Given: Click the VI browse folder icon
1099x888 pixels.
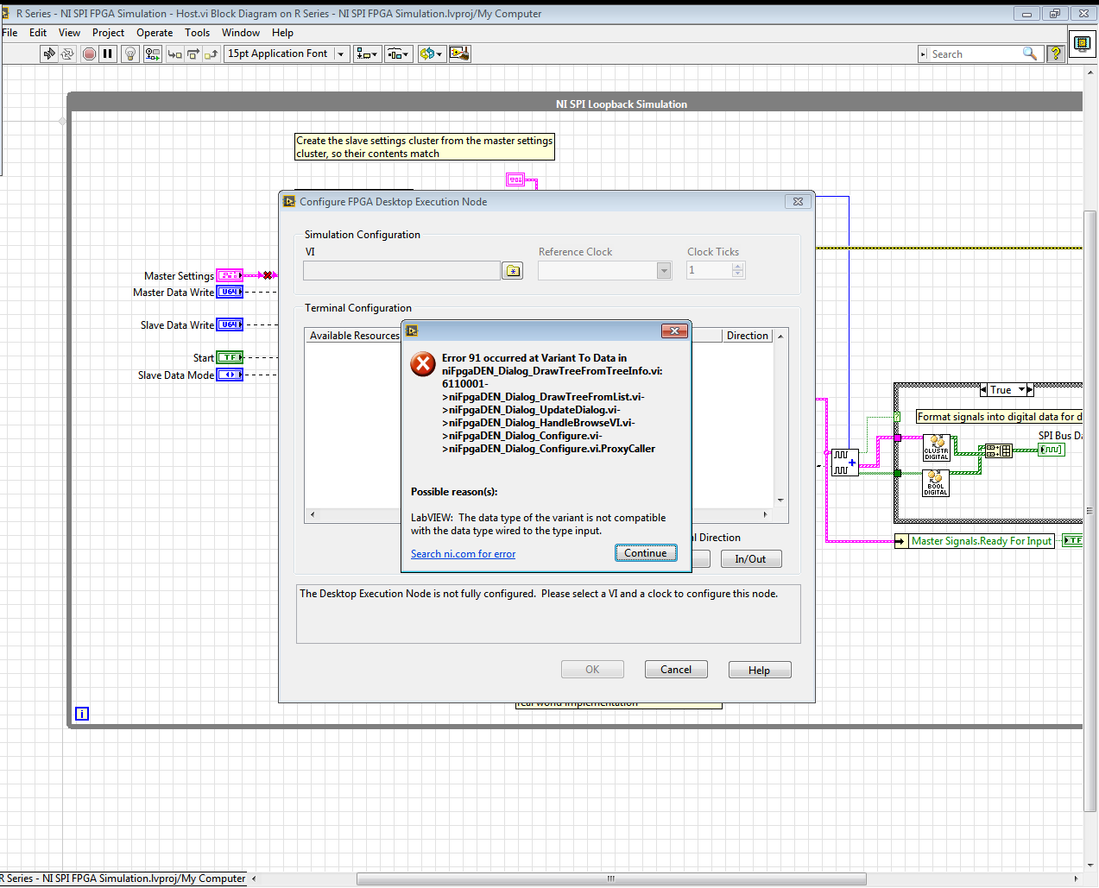Looking at the screenshot, I should pos(513,271).
